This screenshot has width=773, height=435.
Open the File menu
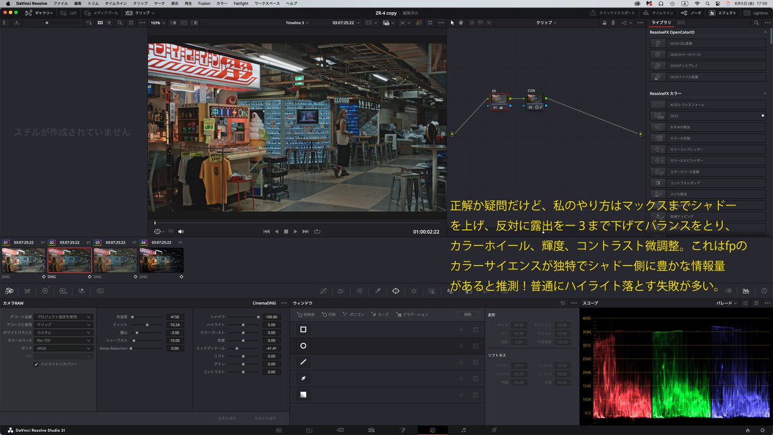(x=61, y=3)
